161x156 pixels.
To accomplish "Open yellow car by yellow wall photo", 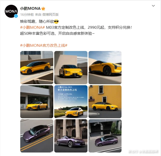I will pyautogui.click(x=105, y=102).
